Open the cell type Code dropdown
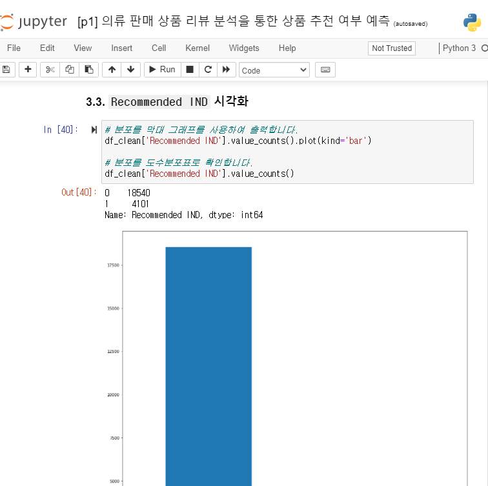This screenshot has width=488, height=486. pyautogui.click(x=274, y=70)
